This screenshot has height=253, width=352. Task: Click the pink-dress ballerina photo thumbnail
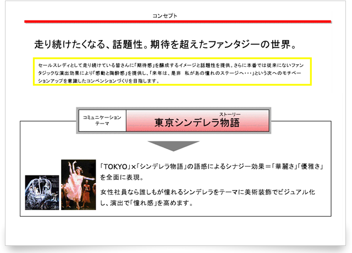[79, 185]
